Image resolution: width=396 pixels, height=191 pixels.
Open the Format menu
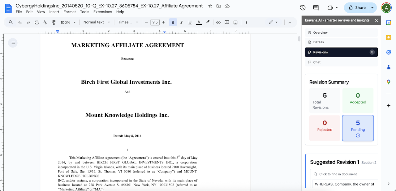tap(70, 12)
